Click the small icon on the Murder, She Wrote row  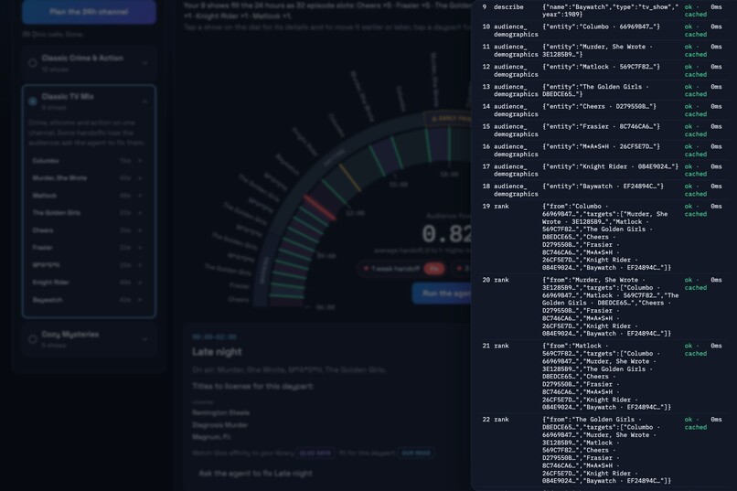coord(140,178)
